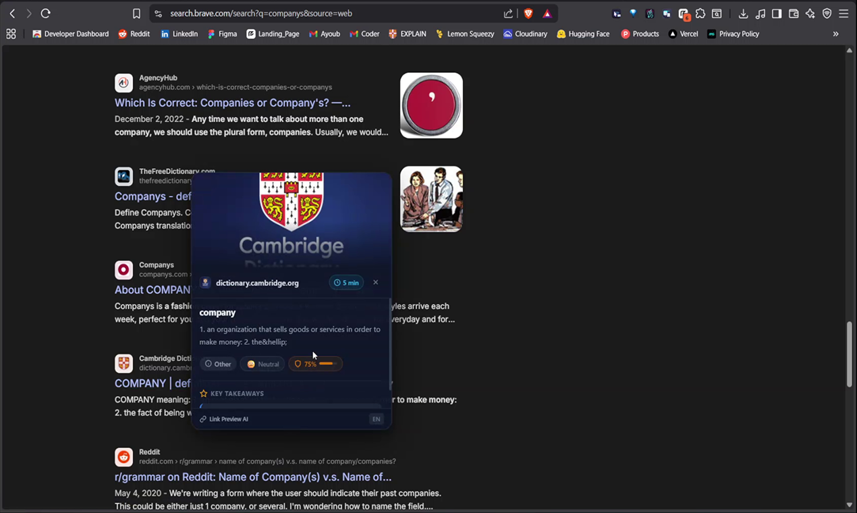Click the 'Other' category chip
857x513 pixels.
(218, 364)
